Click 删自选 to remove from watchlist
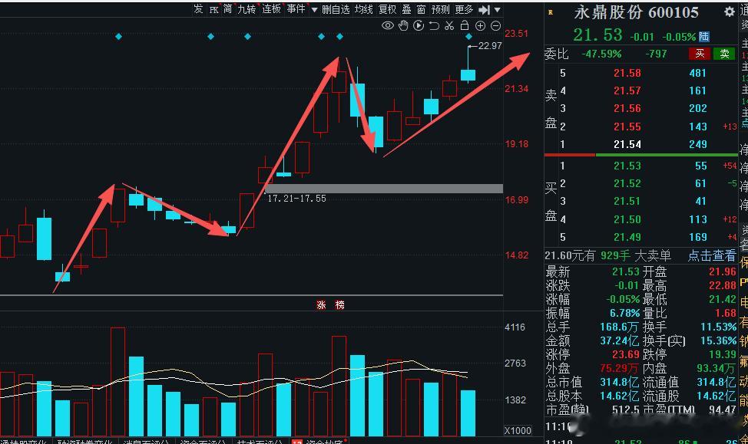 pos(336,9)
